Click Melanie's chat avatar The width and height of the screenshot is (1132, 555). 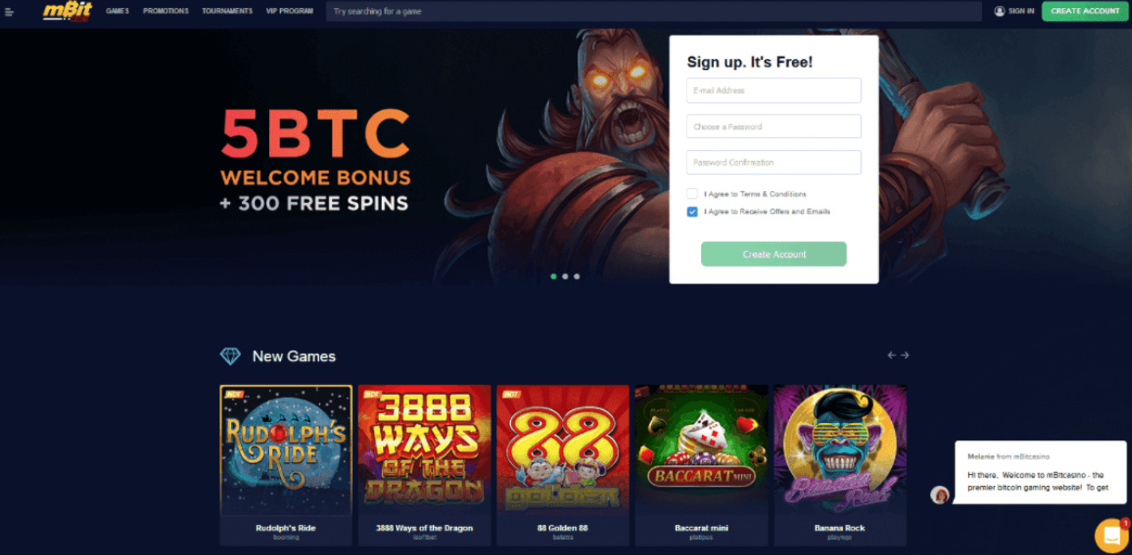coord(940,494)
